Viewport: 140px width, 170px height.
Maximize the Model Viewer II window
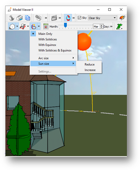pyautogui.click(x=110, y=10)
